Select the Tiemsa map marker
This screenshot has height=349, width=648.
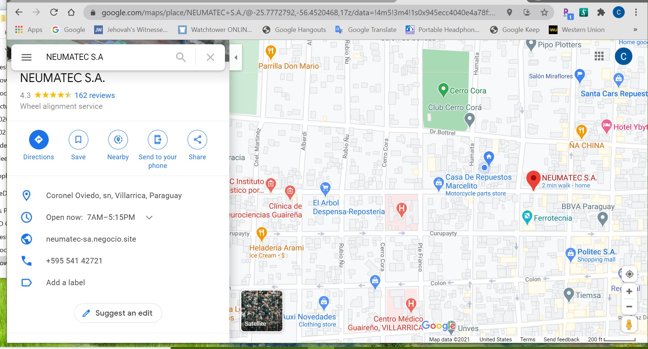click(569, 295)
